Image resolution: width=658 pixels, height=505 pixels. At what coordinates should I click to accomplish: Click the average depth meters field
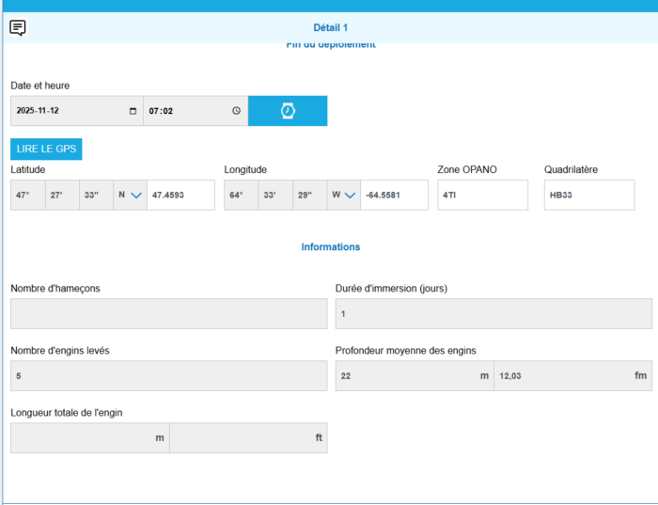(414, 376)
